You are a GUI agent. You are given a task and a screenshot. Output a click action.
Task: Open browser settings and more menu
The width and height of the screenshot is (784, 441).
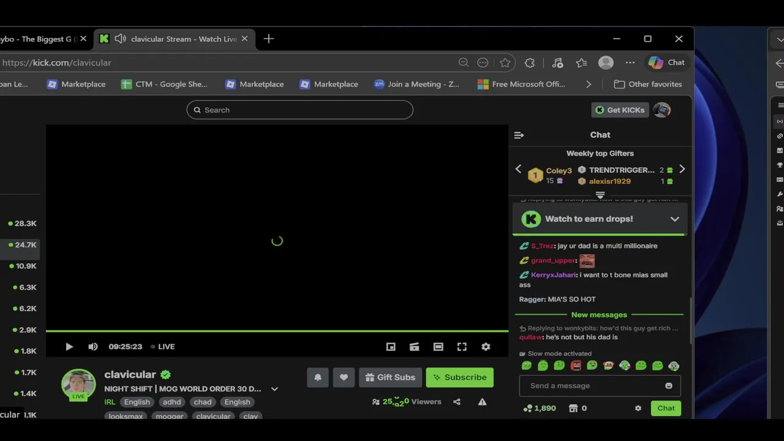630,62
